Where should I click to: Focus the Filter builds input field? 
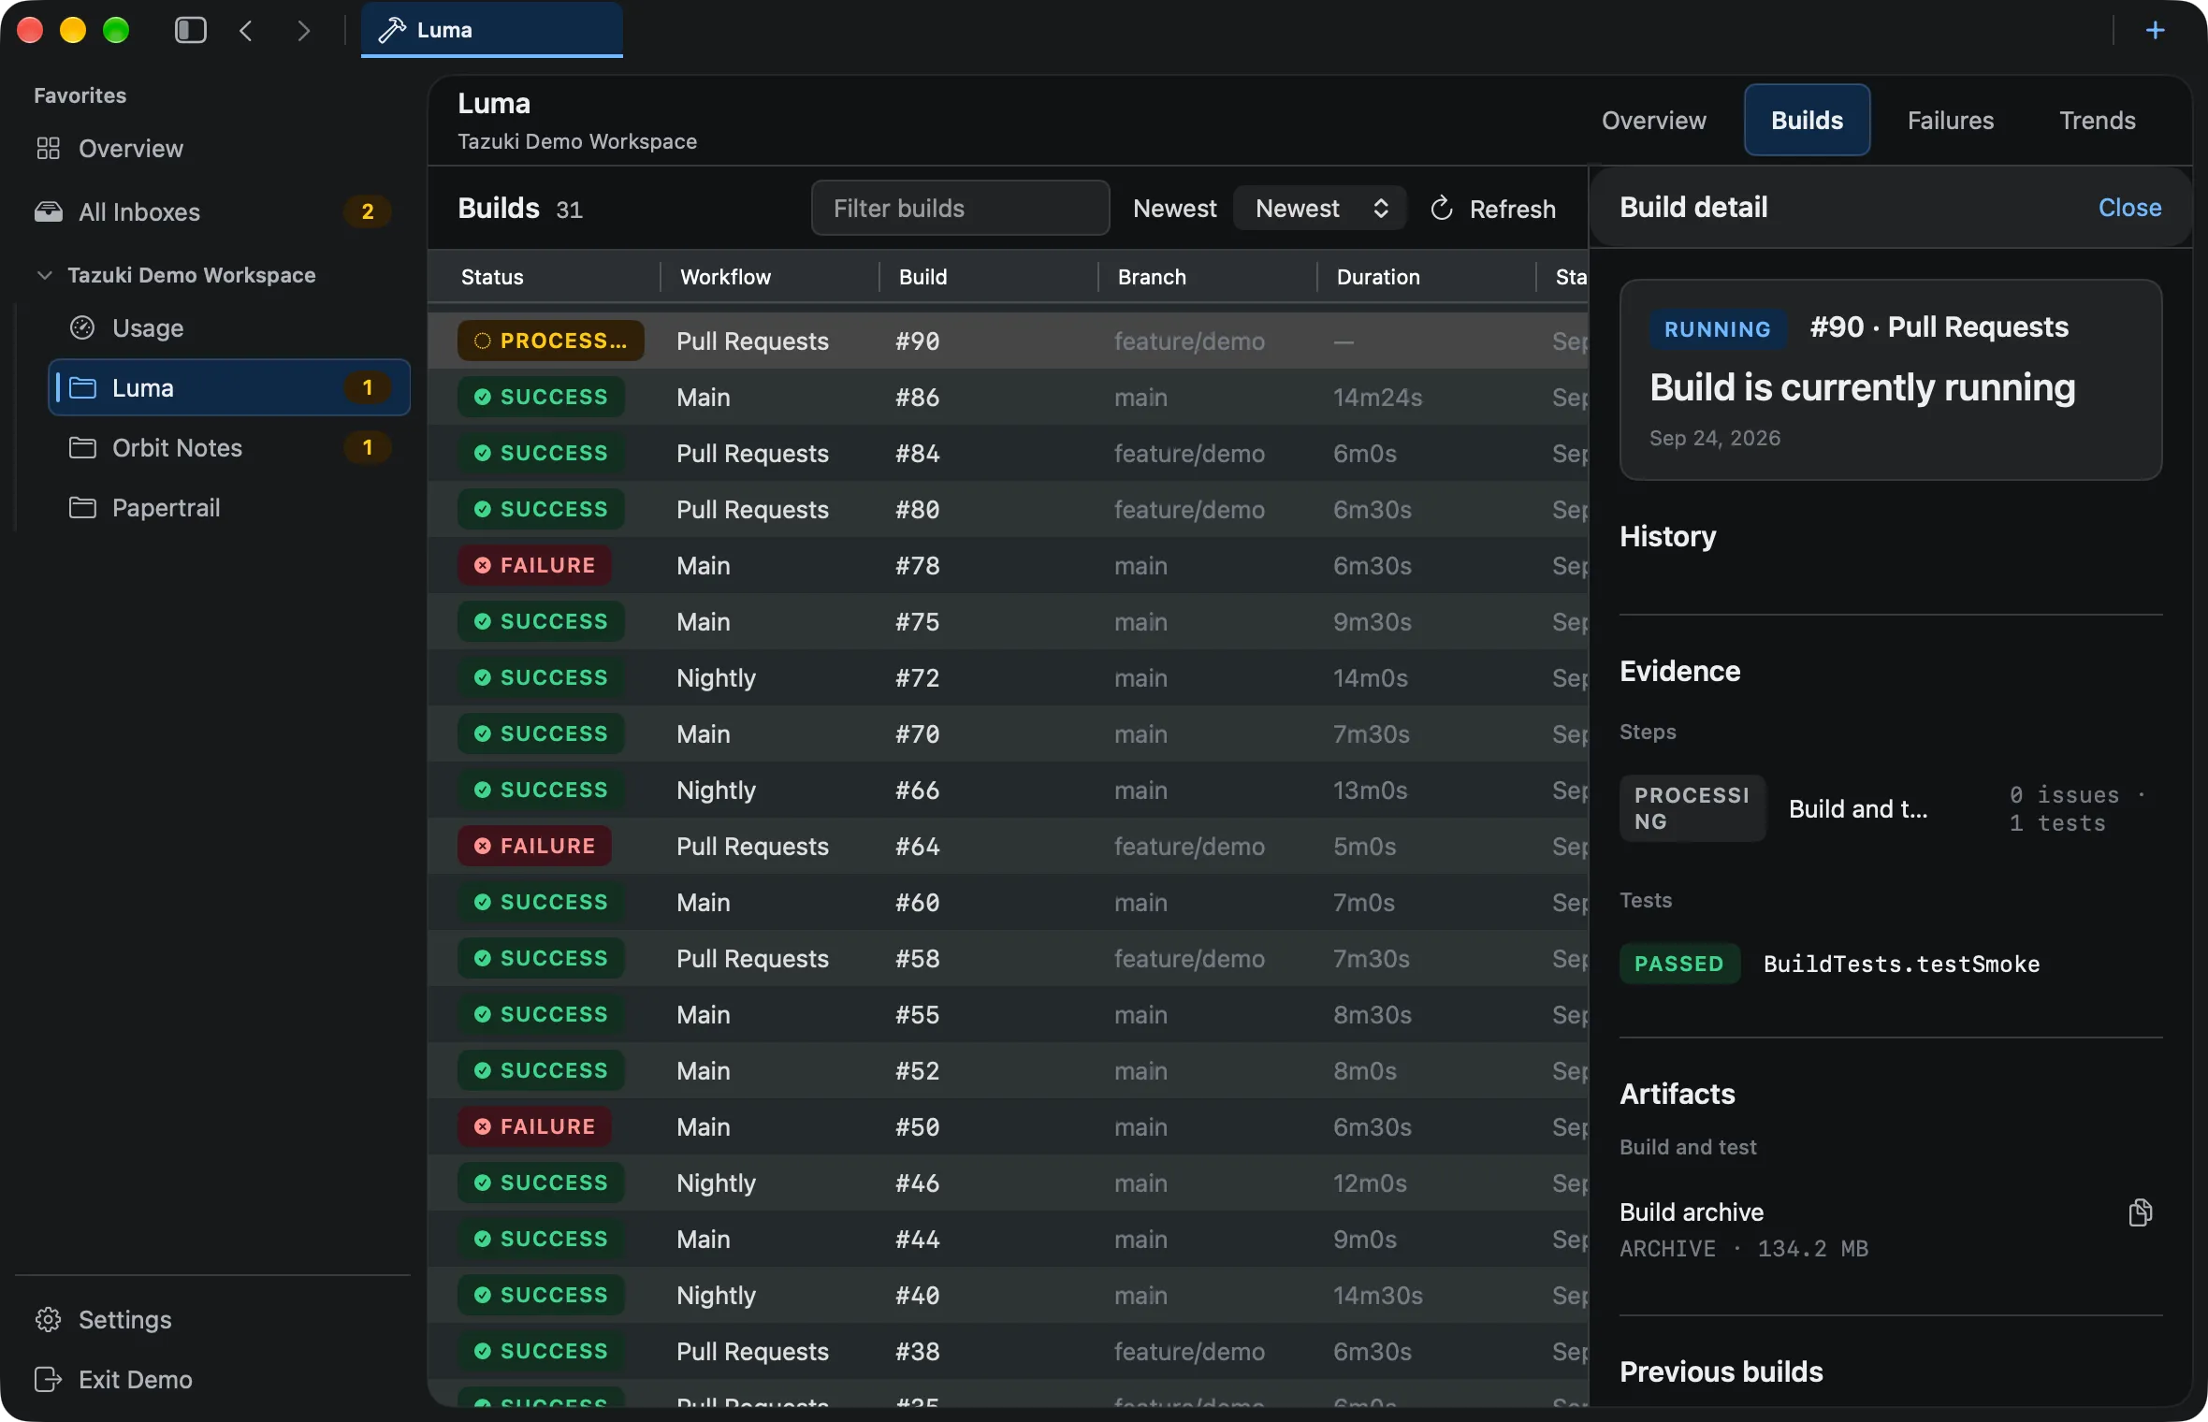click(960, 208)
